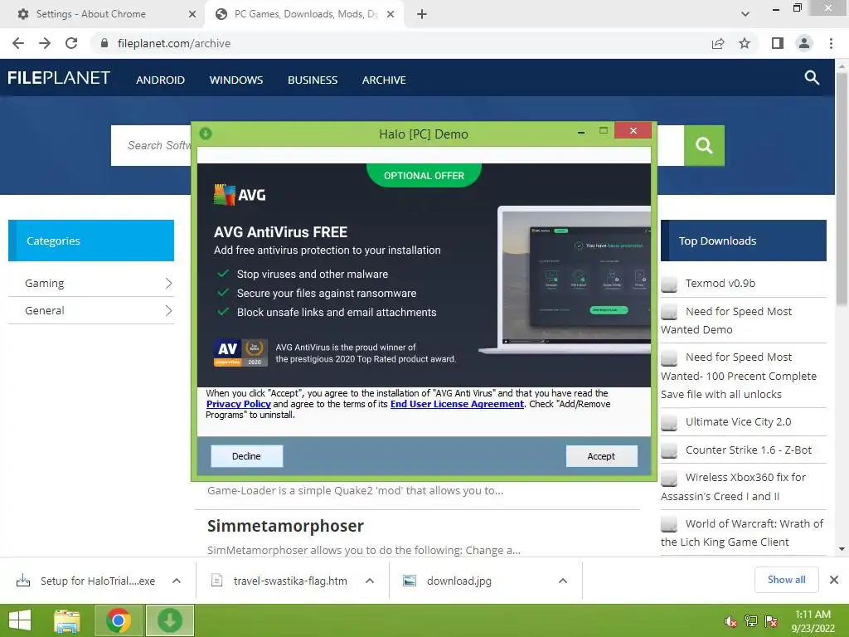Screen dimensions: 849x637
Task: Close the downloads bar
Action: pos(834,580)
